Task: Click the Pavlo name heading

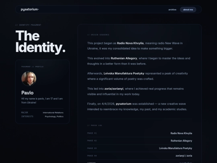Action: [x=27, y=93]
